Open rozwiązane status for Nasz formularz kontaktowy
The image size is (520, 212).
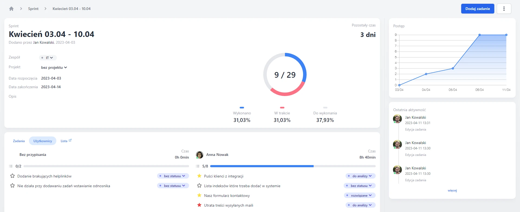tap(360, 195)
